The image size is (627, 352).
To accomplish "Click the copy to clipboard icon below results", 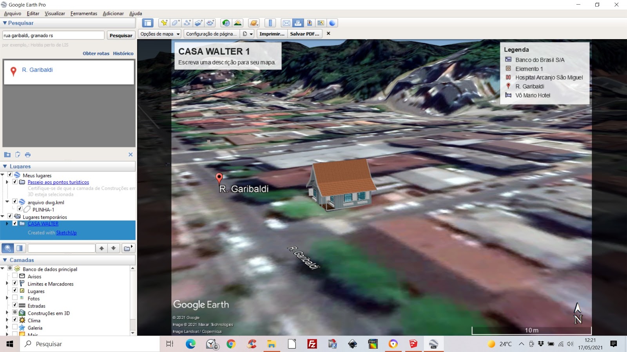I will click(18, 154).
